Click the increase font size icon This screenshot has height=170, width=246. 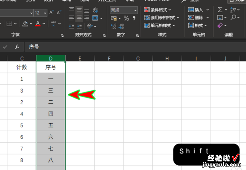[52, 12]
